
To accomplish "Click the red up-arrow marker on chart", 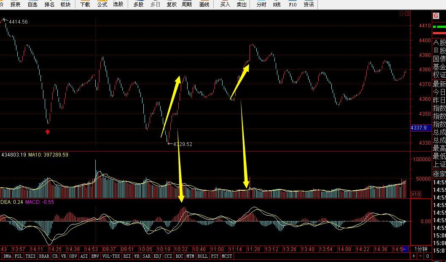I will pyautogui.click(x=48, y=132).
